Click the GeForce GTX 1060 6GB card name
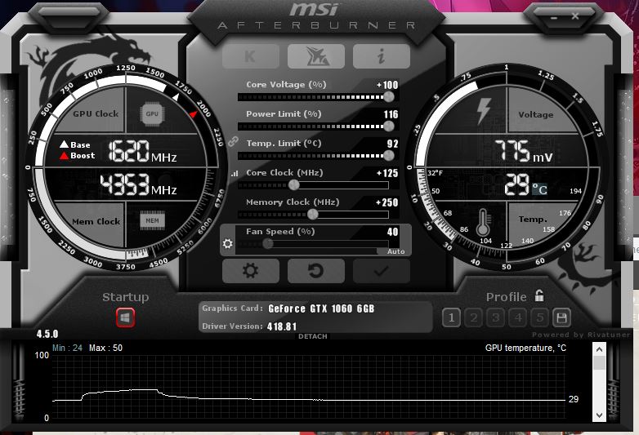This screenshot has height=435, width=639. pos(321,308)
